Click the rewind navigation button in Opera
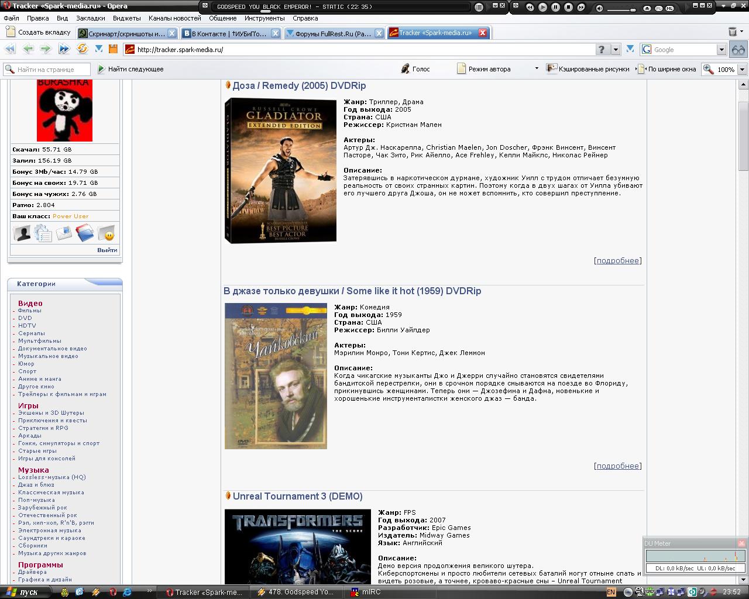This screenshot has height=599, width=749. pyautogui.click(x=10, y=49)
